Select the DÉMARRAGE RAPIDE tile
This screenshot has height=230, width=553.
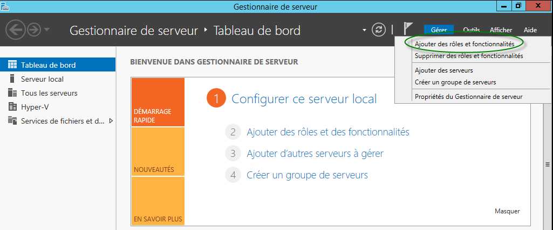click(158, 102)
